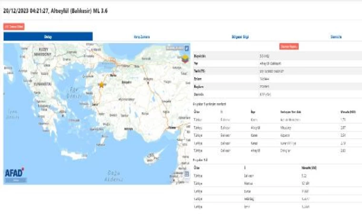The height and width of the screenshot is (214, 362).
Task: Click the AFAD logo on the map
Action: [x=15, y=175]
